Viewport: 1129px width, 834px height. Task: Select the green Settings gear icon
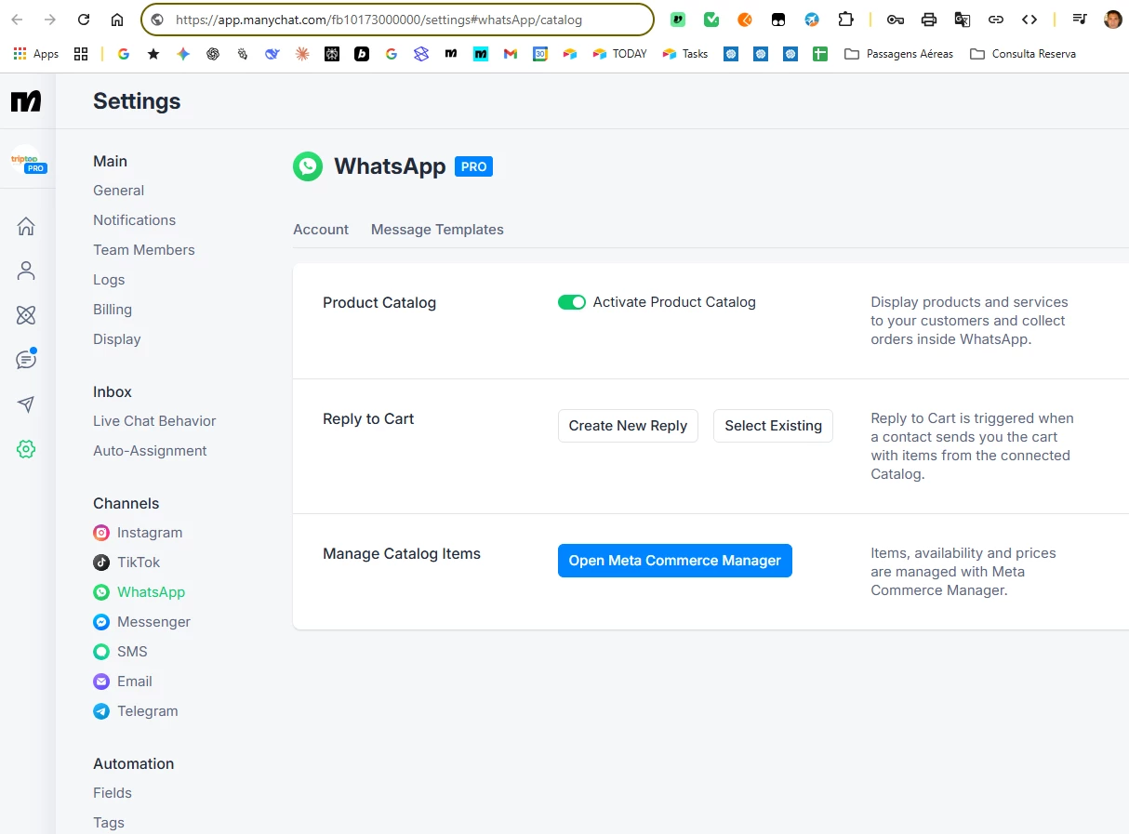click(x=26, y=449)
